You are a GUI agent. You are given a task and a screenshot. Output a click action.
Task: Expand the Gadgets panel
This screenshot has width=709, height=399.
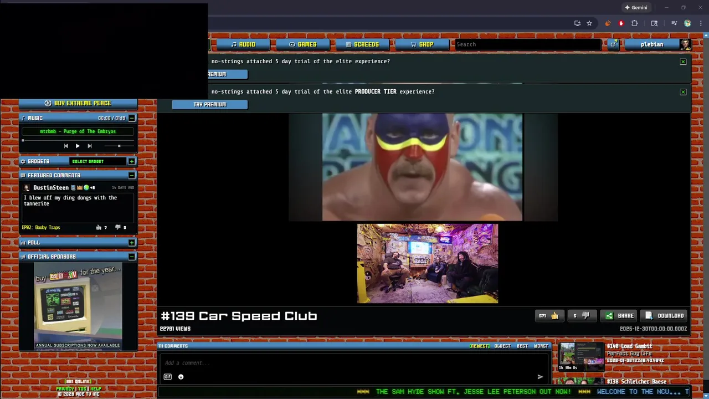[x=132, y=161]
